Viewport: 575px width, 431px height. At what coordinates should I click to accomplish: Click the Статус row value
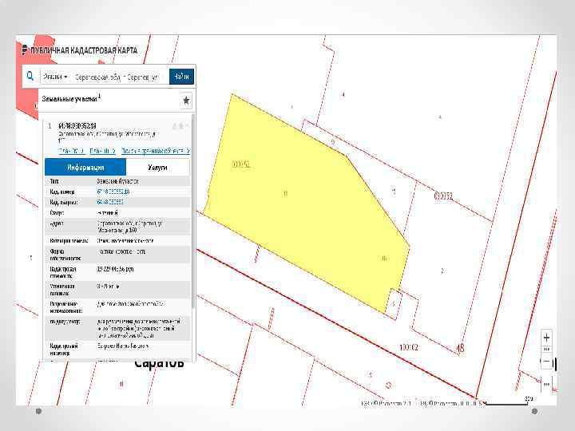(x=107, y=212)
